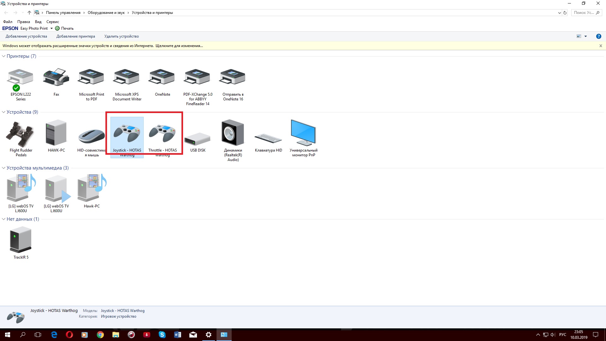Collapse the Принтеры (7) group
This screenshot has height=341, width=606.
(x=3, y=56)
